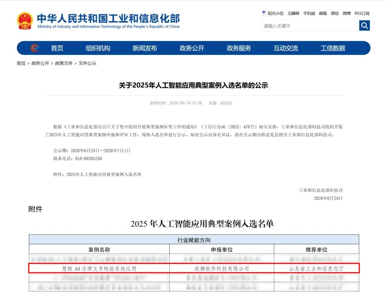The height and width of the screenshot is (305, 388).
Task: Open the 手机端 mobile version link
Action: pyautogui.click(x=309, y=13)
